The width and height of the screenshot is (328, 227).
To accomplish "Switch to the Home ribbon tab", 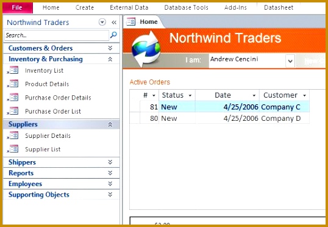I will (51, 7).
